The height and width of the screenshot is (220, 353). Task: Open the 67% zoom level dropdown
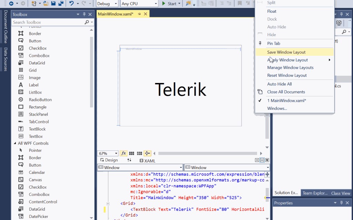108,153
